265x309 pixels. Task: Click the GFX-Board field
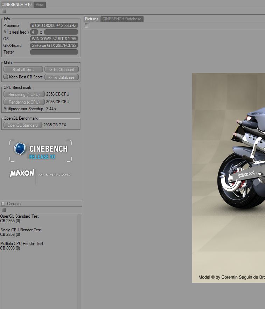[54, 45]
